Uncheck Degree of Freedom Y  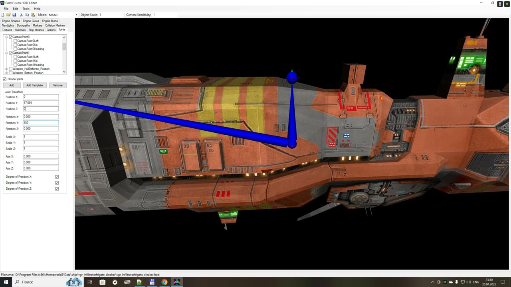click(x=57, y=183)
